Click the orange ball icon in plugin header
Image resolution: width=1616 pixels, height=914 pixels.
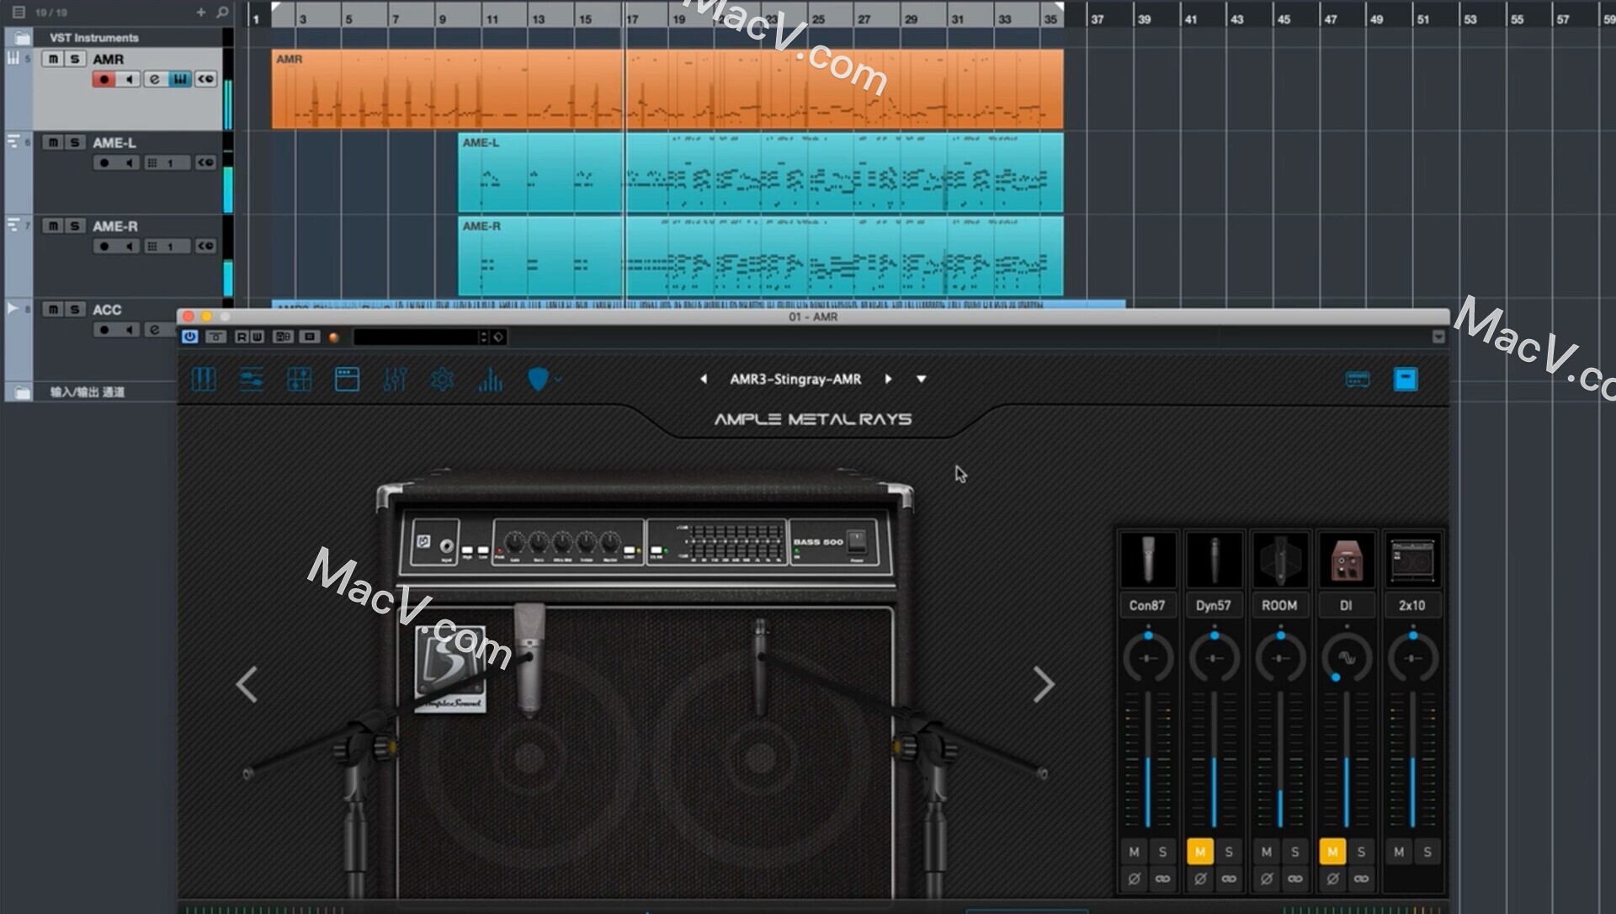[x=333, y=337]
